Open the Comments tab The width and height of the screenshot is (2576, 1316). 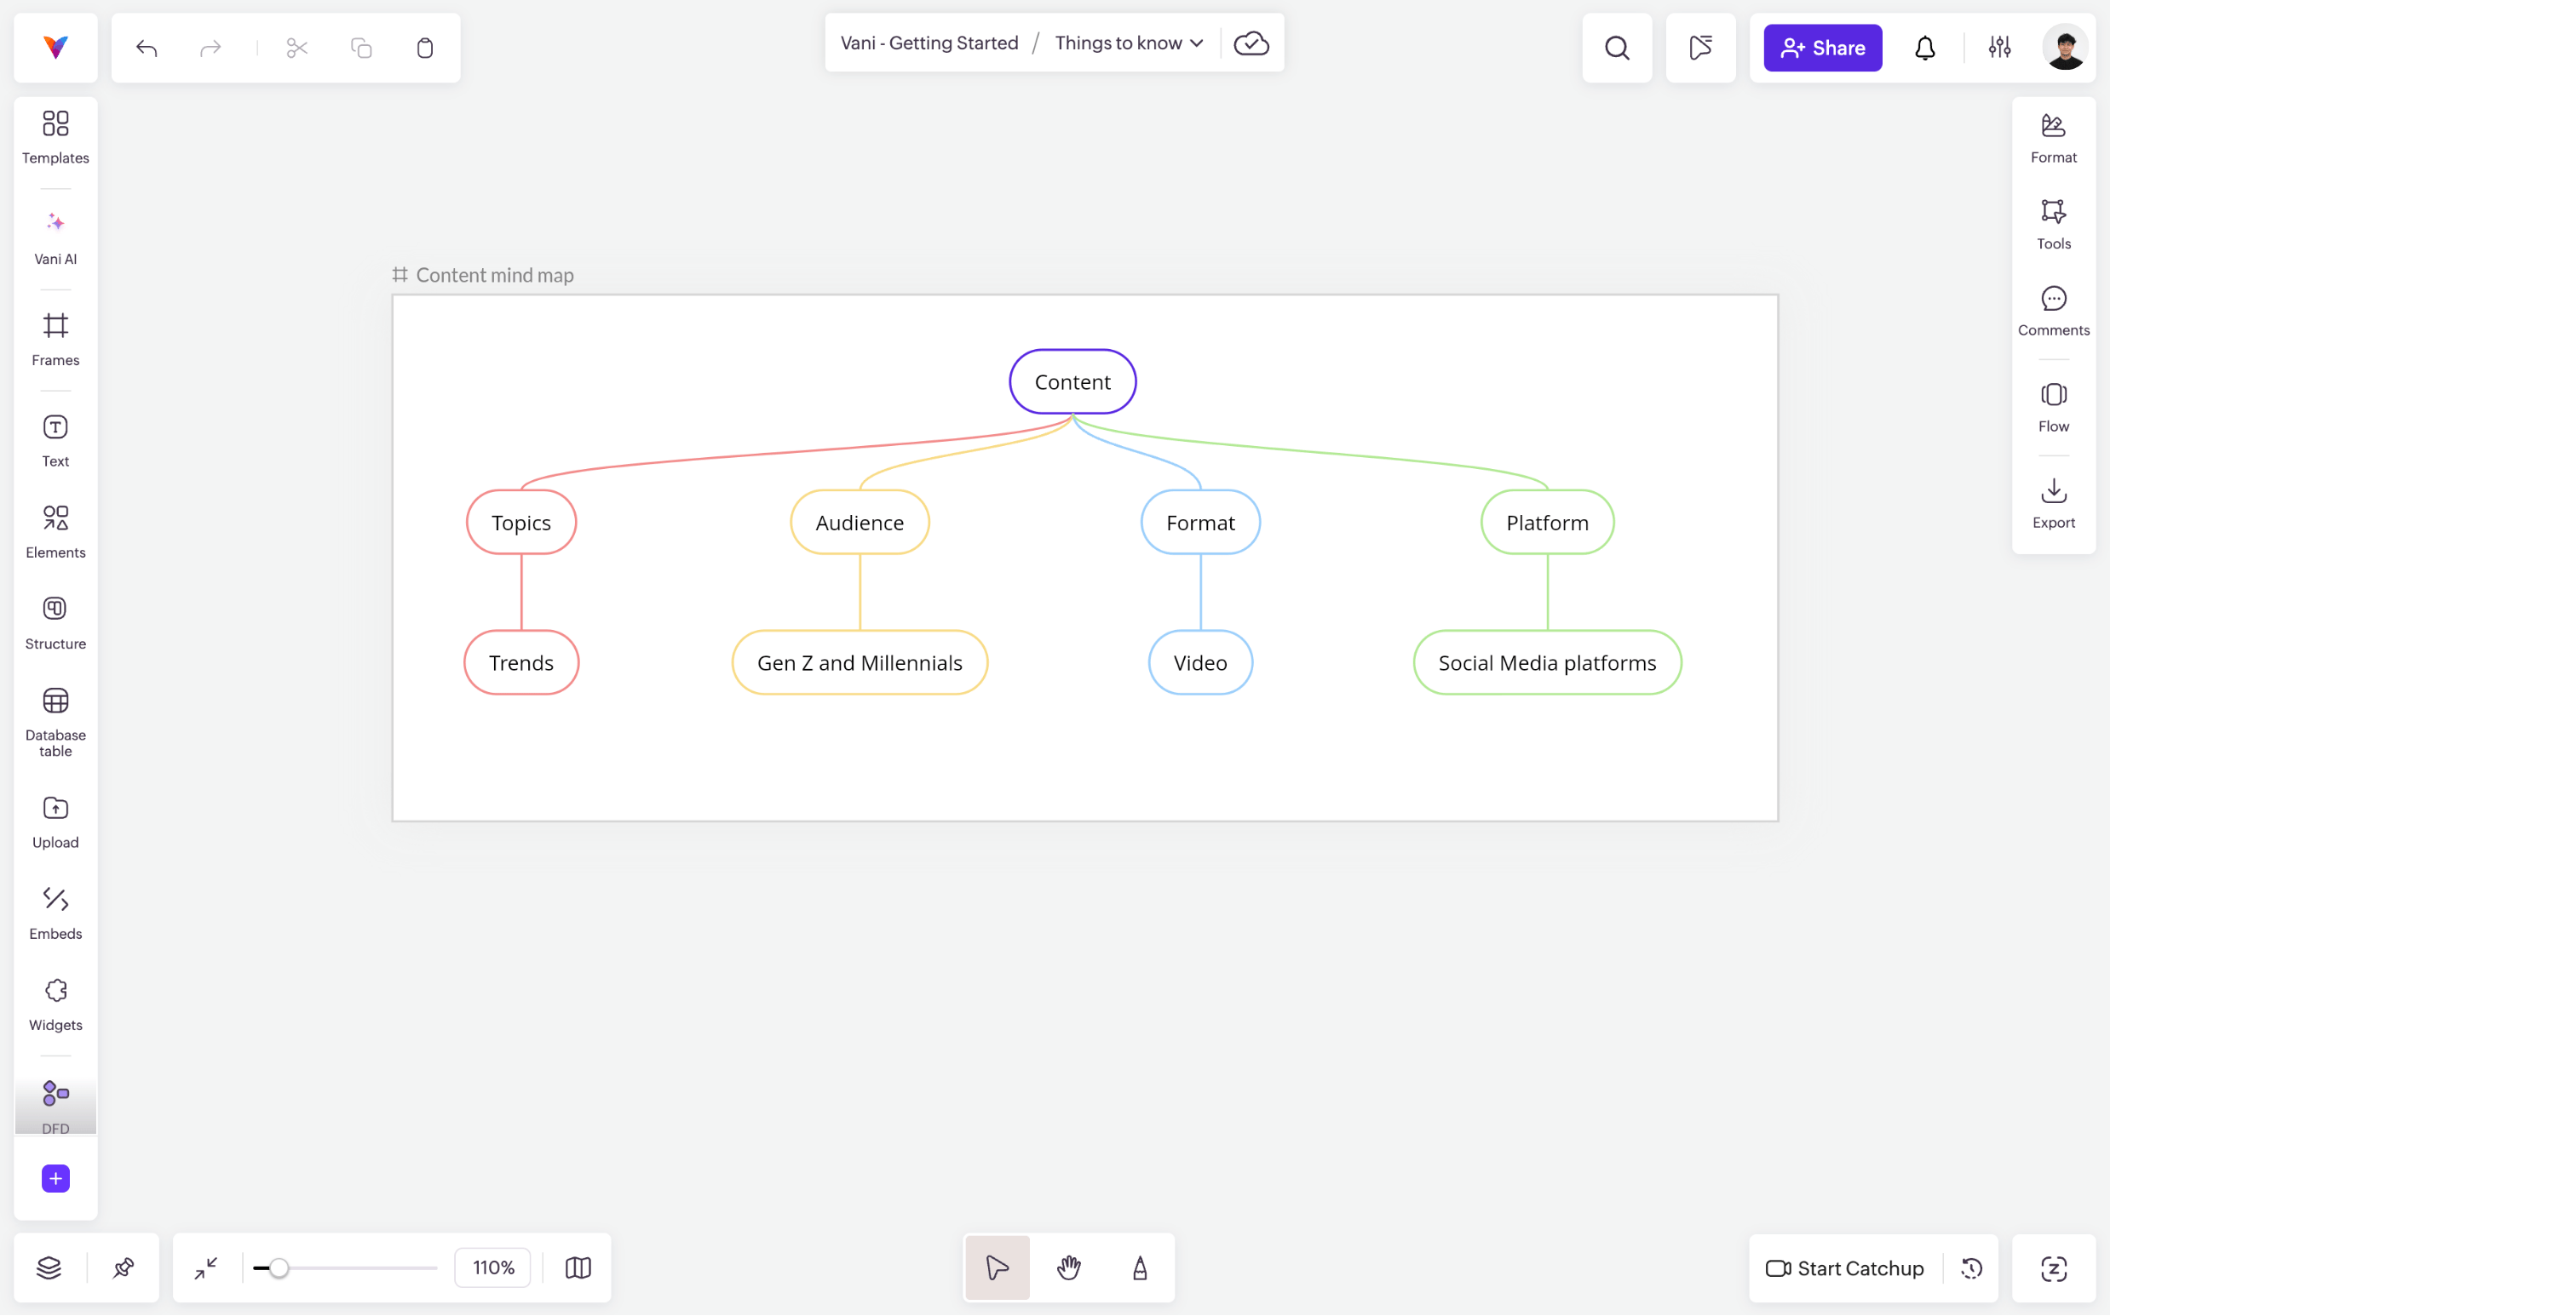coord(2053,310)
